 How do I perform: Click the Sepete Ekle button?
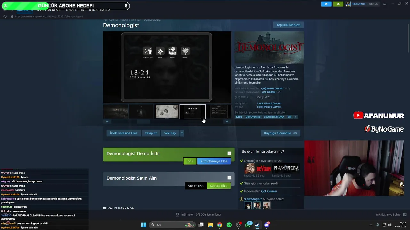click(x=218, y=186)
